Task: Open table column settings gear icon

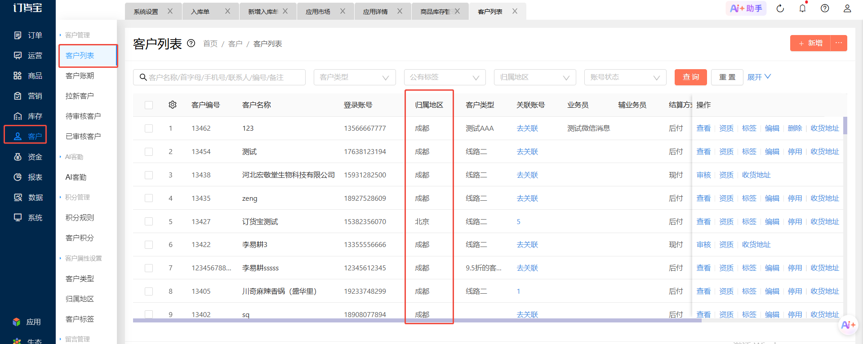Action: pyautogui.click(x=173, y=105)
